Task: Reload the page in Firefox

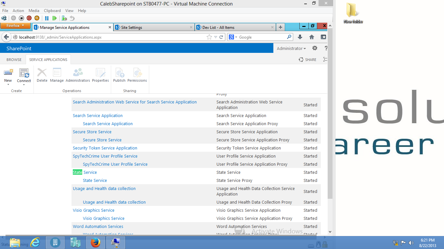Action: [222, 37]
